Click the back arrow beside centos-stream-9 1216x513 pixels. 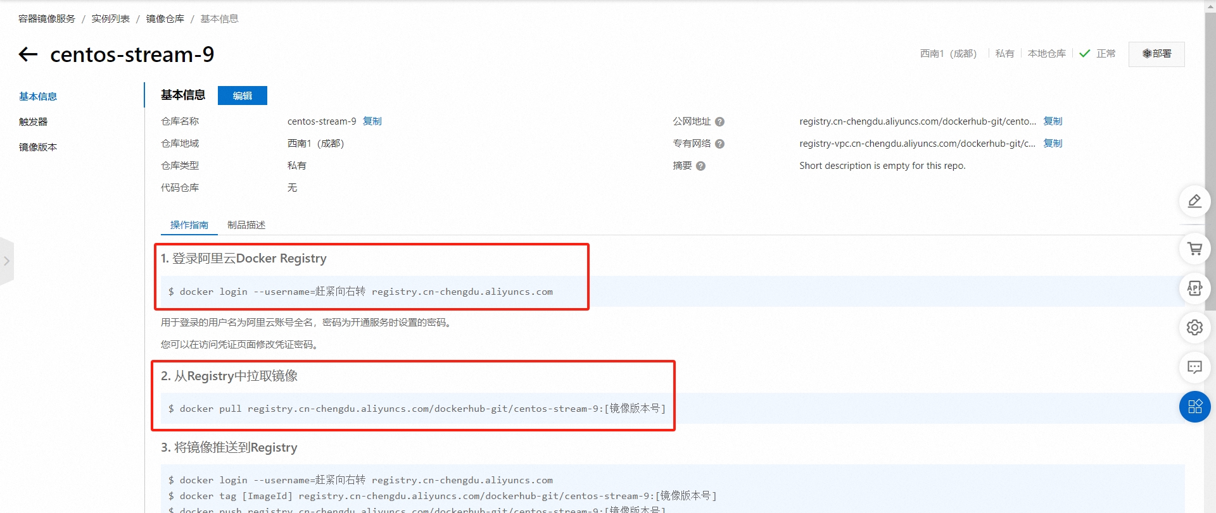tap(28, 54)
